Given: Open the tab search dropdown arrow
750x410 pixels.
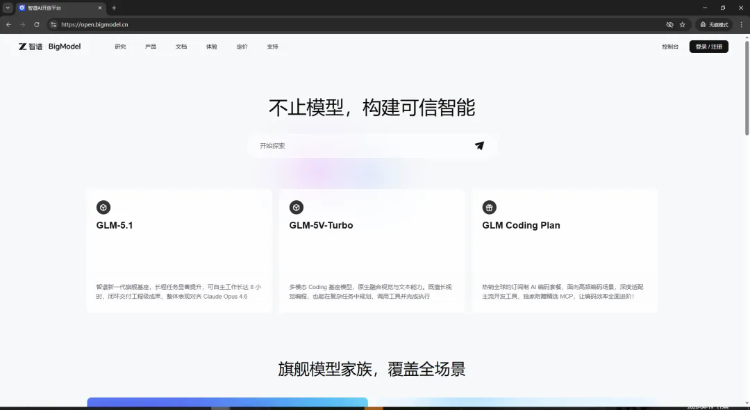Looking at the screenshot, I should 8,8.
